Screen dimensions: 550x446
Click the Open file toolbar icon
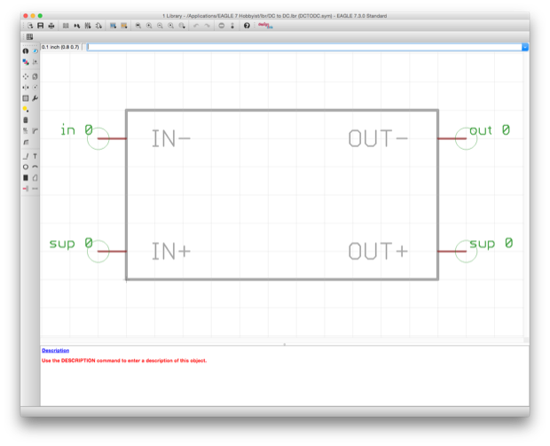[x=30, y=26]
